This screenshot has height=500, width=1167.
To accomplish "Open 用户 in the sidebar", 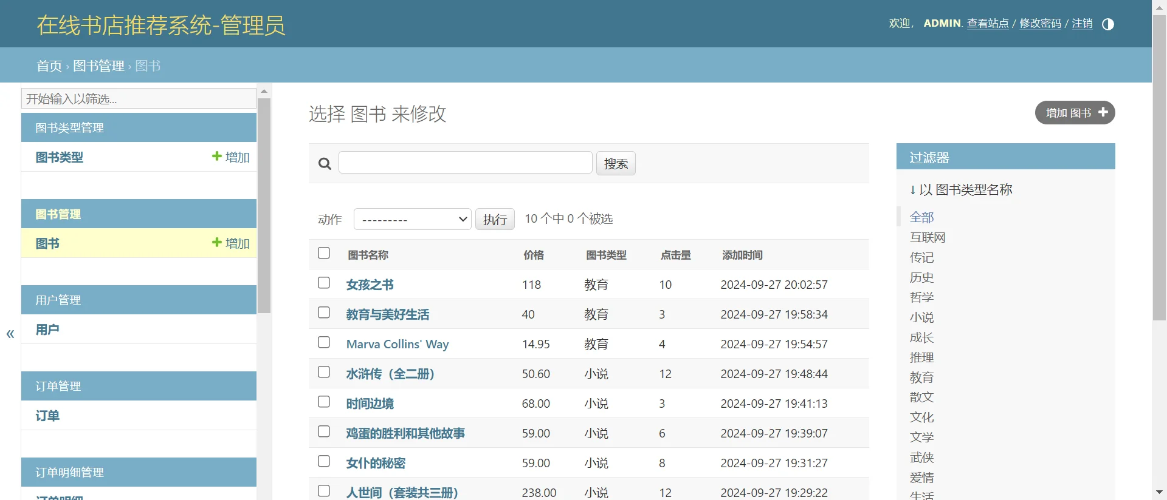I will pyautogui.click(x=47, y=329).
